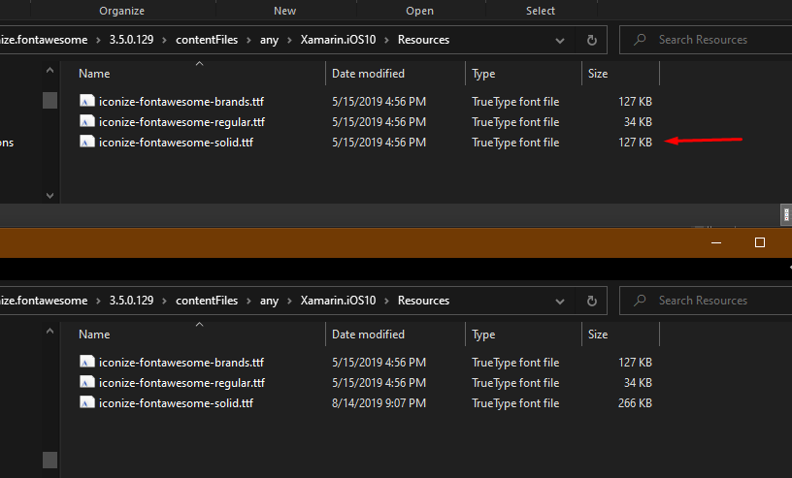Minimize the lower Explorer window
Screen dimensions: 792x478
tap(716, 242)
